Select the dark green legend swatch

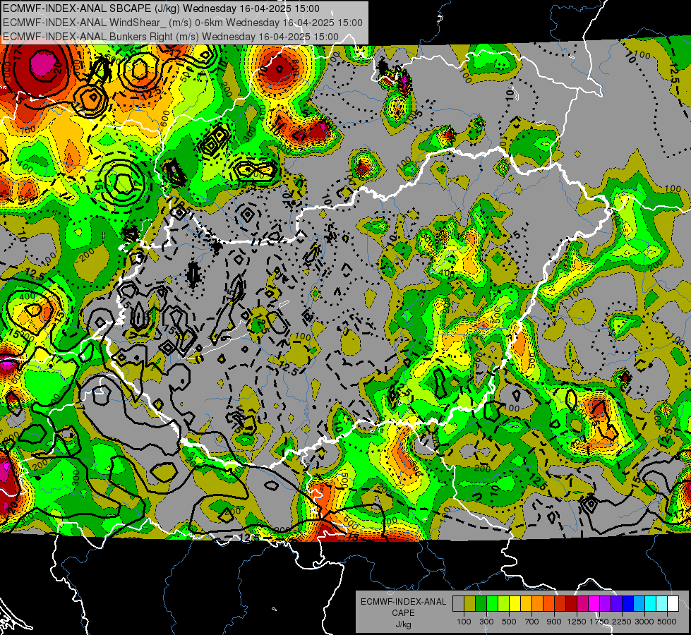(x=481, y=604)
